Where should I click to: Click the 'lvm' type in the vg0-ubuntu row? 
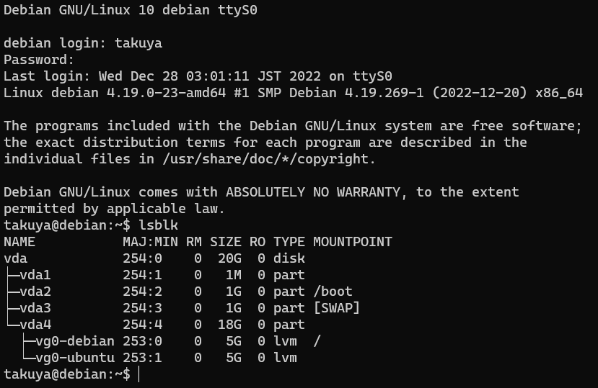(285, 358)
